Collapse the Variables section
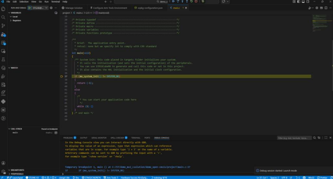This screenshot has height=179, width=333. coord(14,13)
